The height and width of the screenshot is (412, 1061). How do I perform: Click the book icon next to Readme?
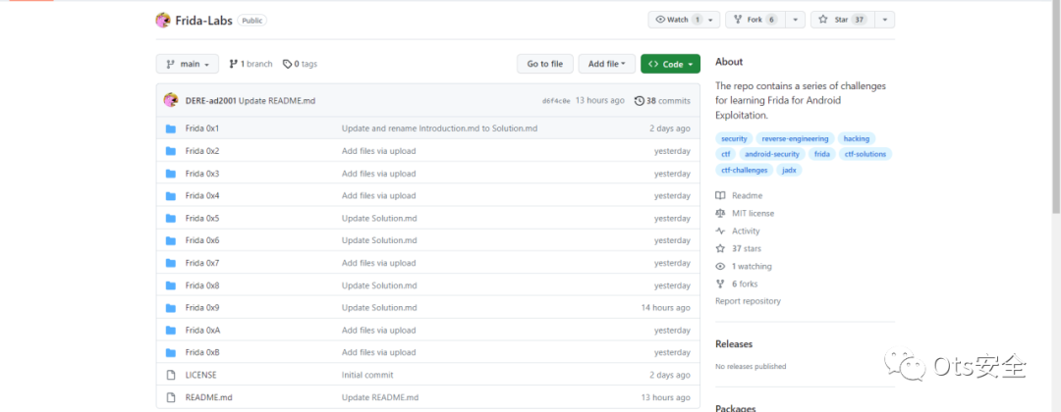coord(720,196)
